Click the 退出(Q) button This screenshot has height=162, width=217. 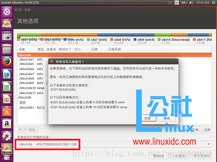click(159, 156)
